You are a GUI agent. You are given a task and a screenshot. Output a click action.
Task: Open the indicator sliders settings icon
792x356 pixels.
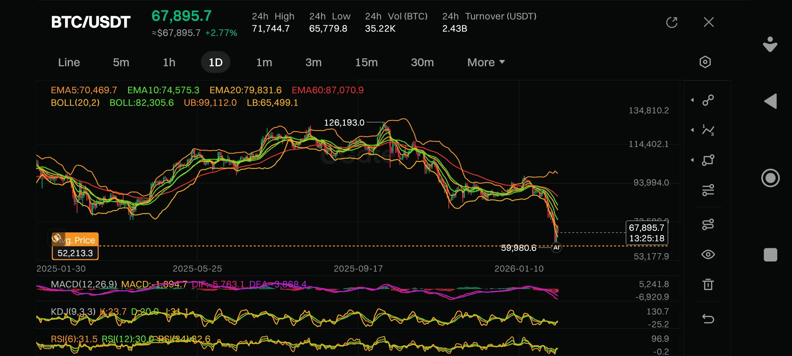(708, 190)
